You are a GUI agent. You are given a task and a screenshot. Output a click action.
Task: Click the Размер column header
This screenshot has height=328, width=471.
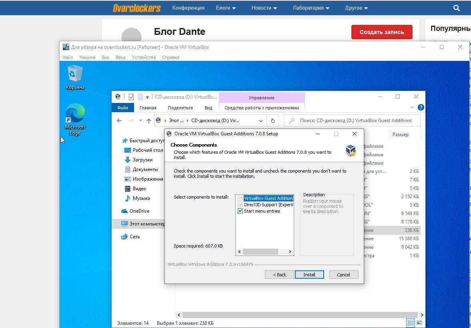point(400,135)
